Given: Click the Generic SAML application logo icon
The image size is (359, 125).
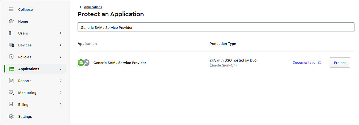Looking at the screenshot, I should tap(83, 63).
